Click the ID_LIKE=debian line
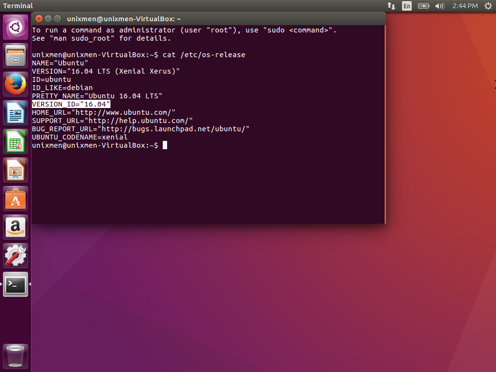The image size is (496, 372). [62, 88]
